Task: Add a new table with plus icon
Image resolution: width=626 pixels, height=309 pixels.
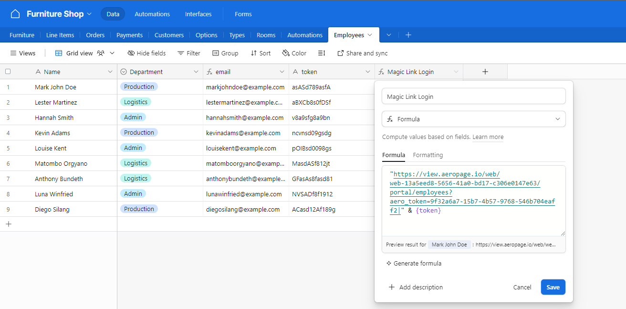Action: click(x=408, y=35)
